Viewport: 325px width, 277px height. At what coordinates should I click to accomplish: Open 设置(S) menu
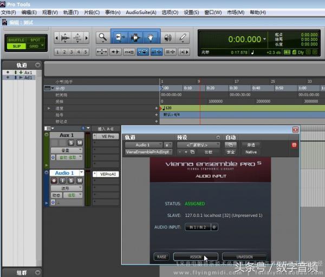coord(191,12)
